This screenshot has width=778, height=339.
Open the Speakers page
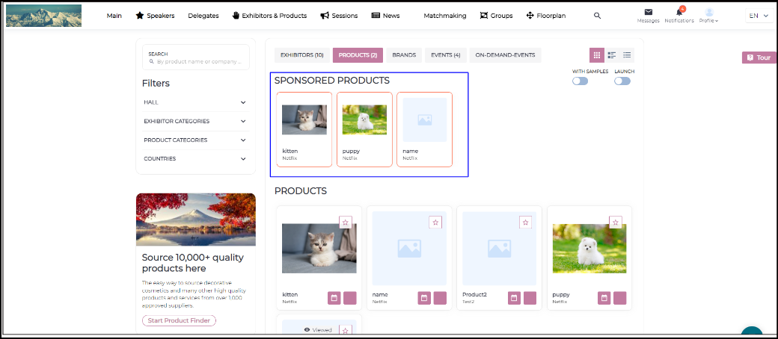(155, 16)
